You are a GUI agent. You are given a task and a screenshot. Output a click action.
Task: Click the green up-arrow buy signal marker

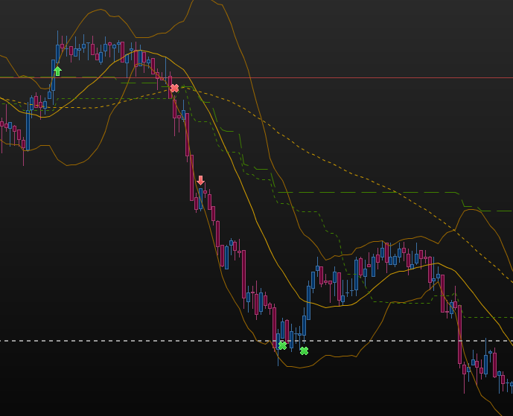click(57, 71)
